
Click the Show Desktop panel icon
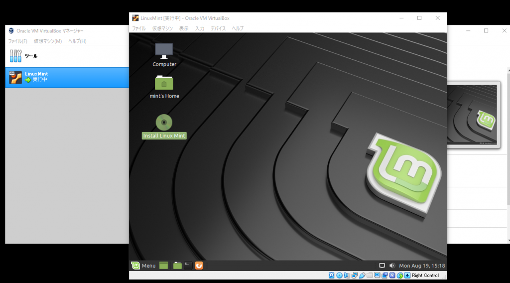(163, 266)
